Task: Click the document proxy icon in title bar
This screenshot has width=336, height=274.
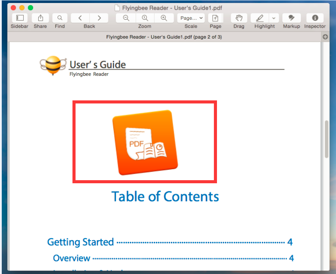Action: point(117,8)
